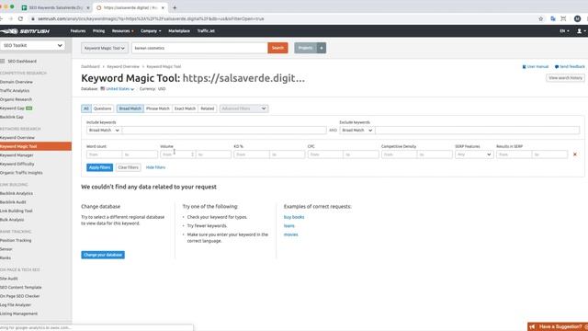This screenshot has height=331, width=588.
Task: Click the orange Search button
Action: point(277,48)
